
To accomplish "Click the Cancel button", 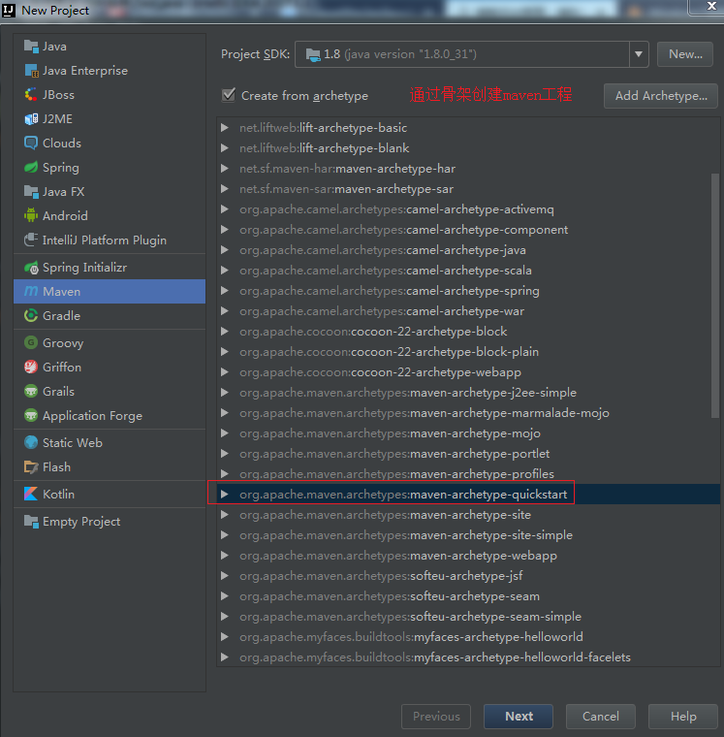I will (x=601, y=717).
